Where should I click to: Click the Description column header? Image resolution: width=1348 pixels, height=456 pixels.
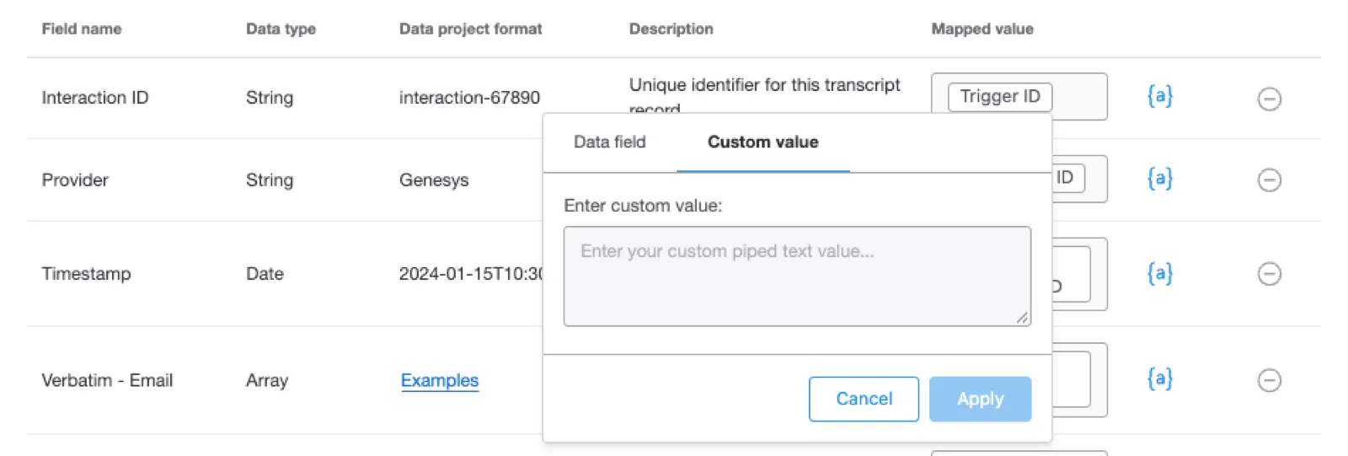tap(671, 29)
